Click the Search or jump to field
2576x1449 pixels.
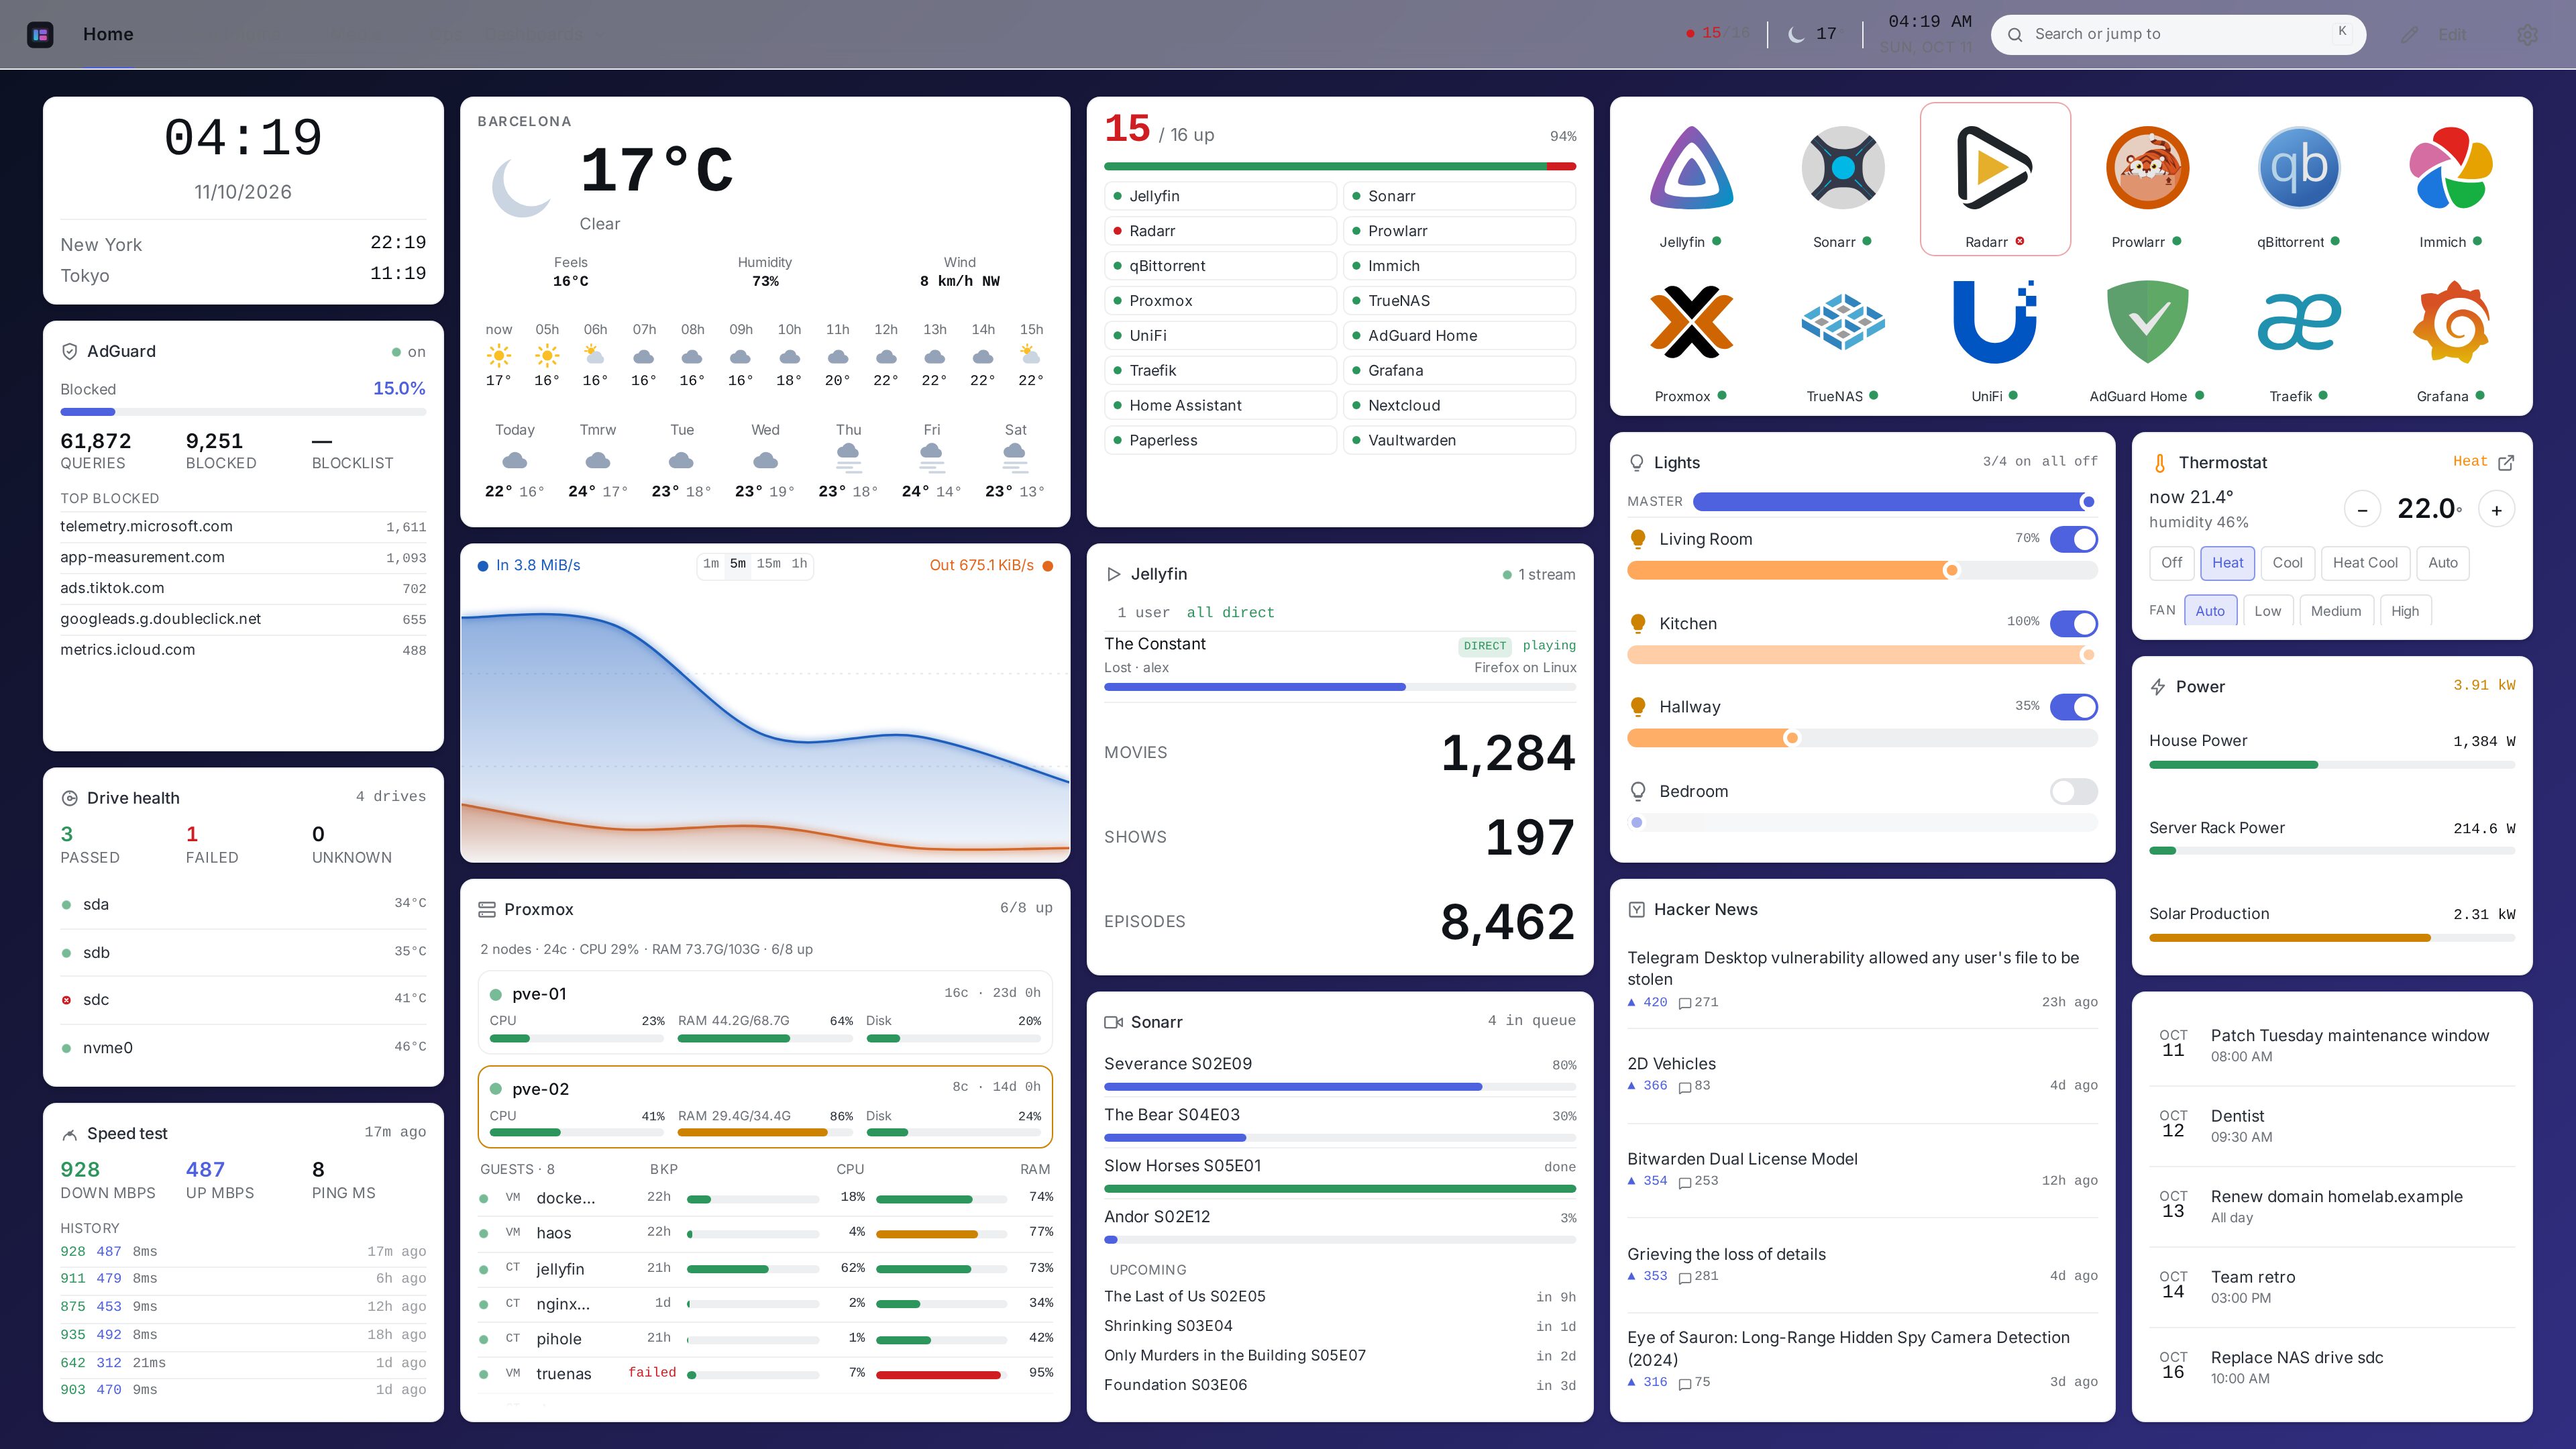pyautogui.click(x=2178, y=34)
